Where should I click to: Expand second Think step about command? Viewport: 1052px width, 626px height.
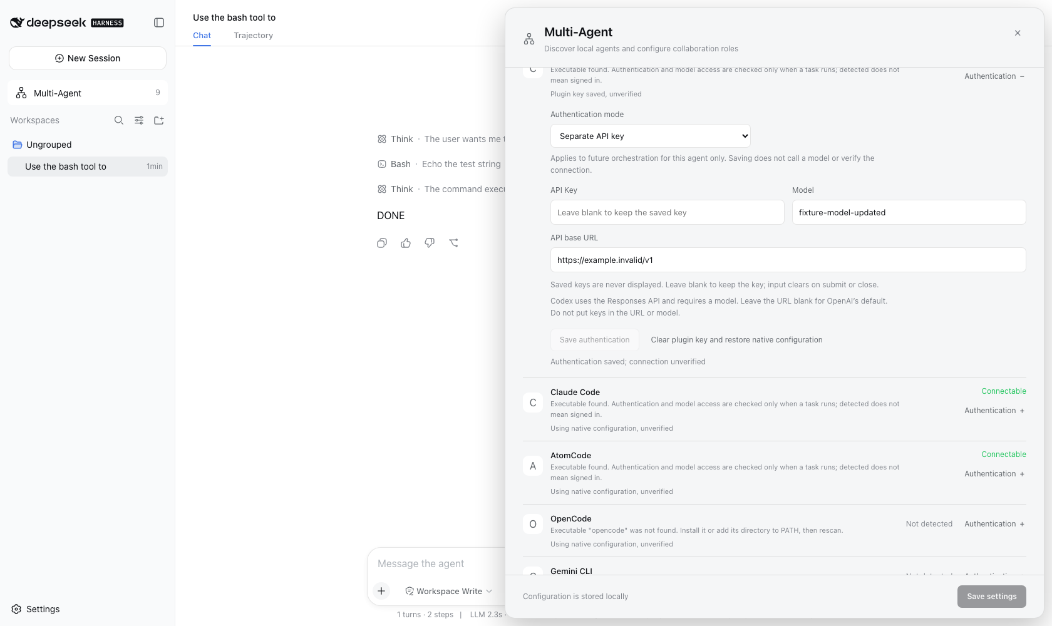441,189
